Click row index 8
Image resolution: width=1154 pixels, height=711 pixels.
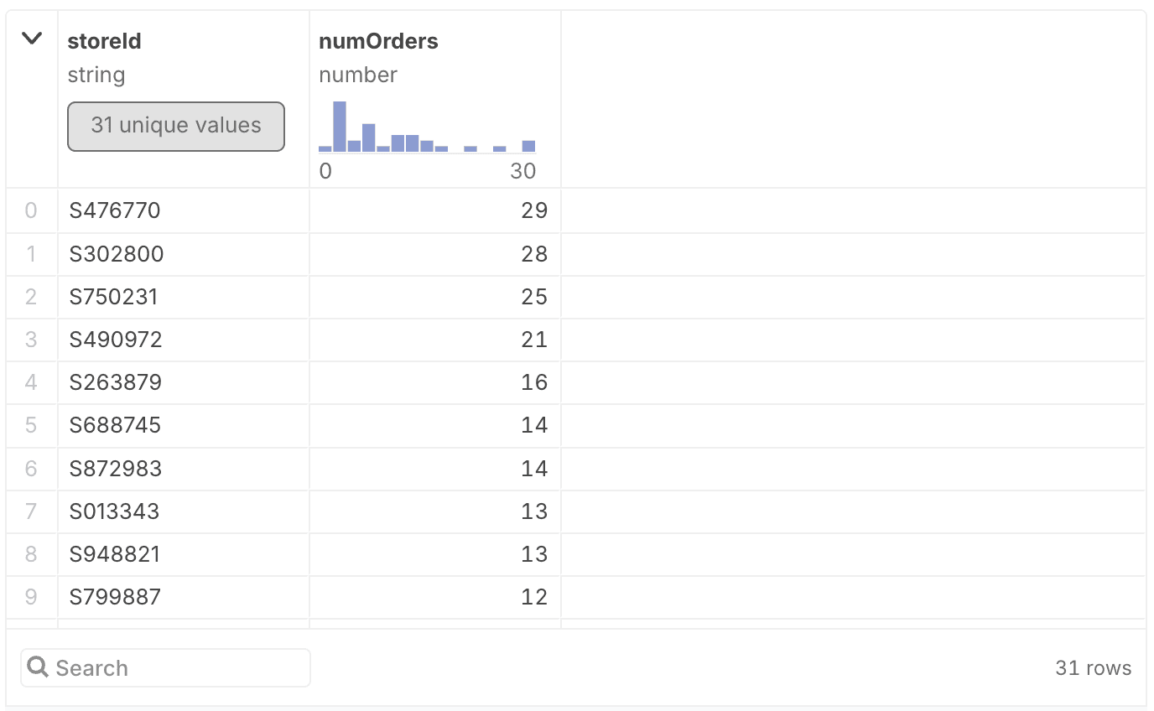(x=31, y=554)
